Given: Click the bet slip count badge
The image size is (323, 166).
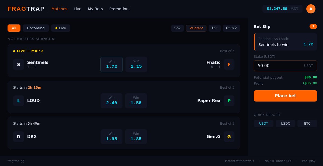Looking at the screenshot, I should tap(313, 26).
